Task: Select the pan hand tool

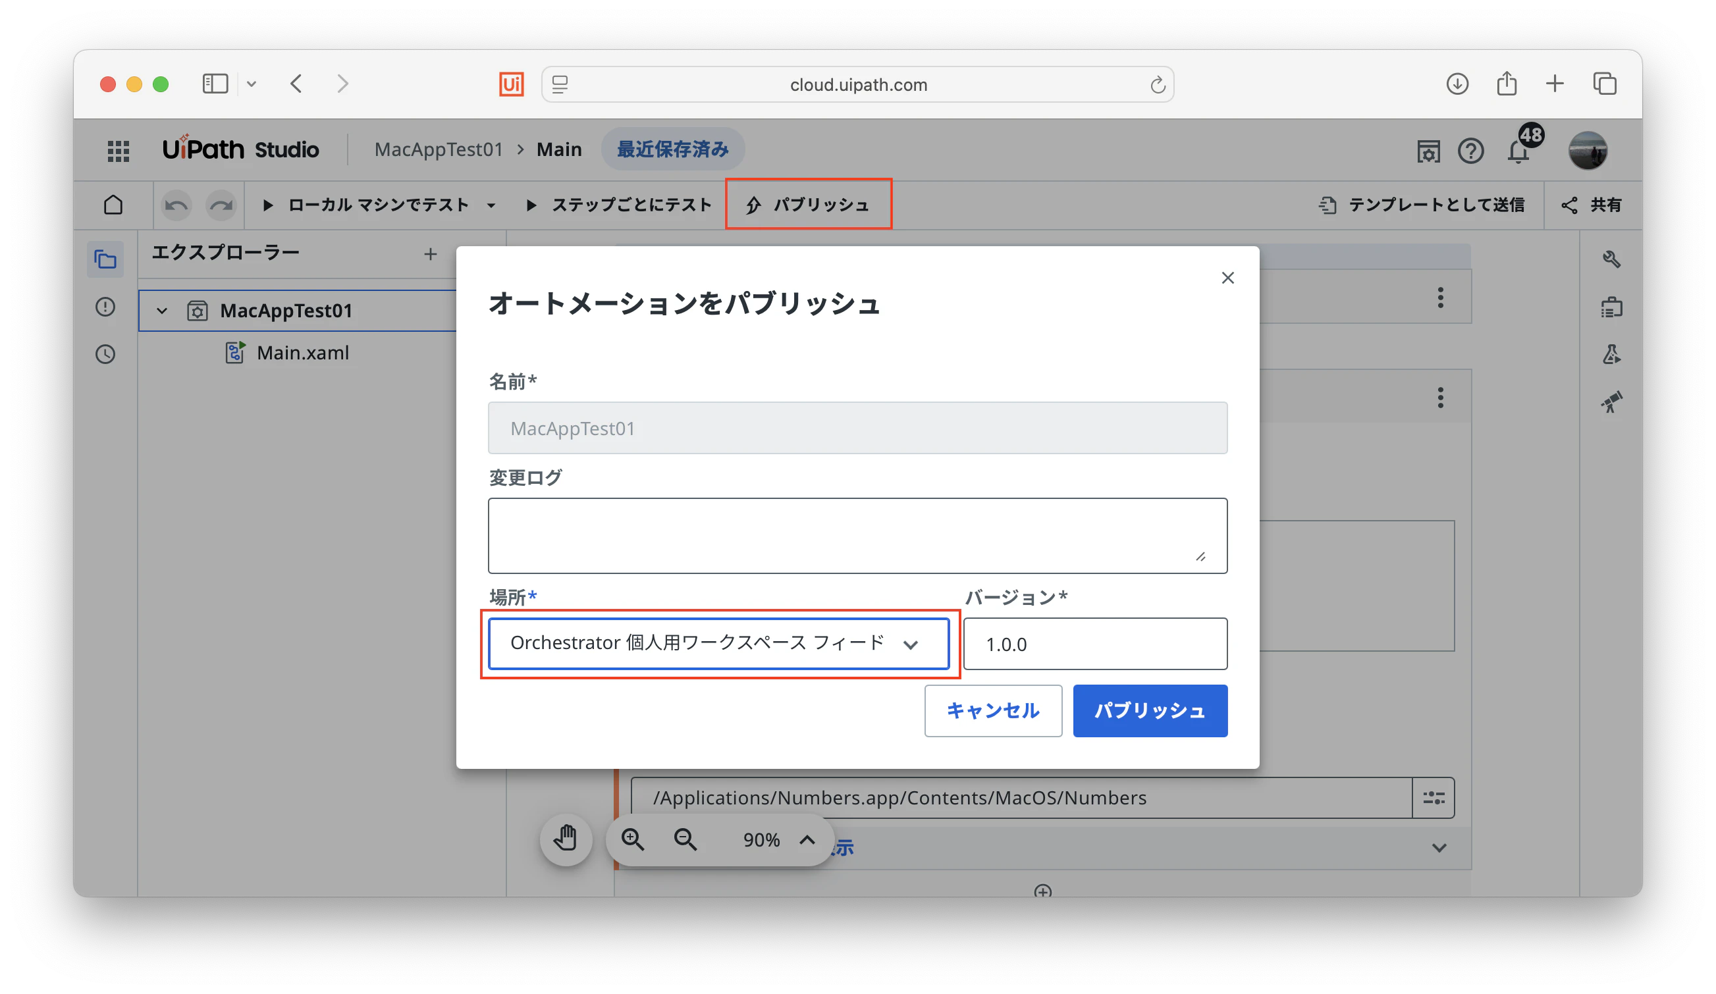Action: pyautogui.click(x=566, y=839)
